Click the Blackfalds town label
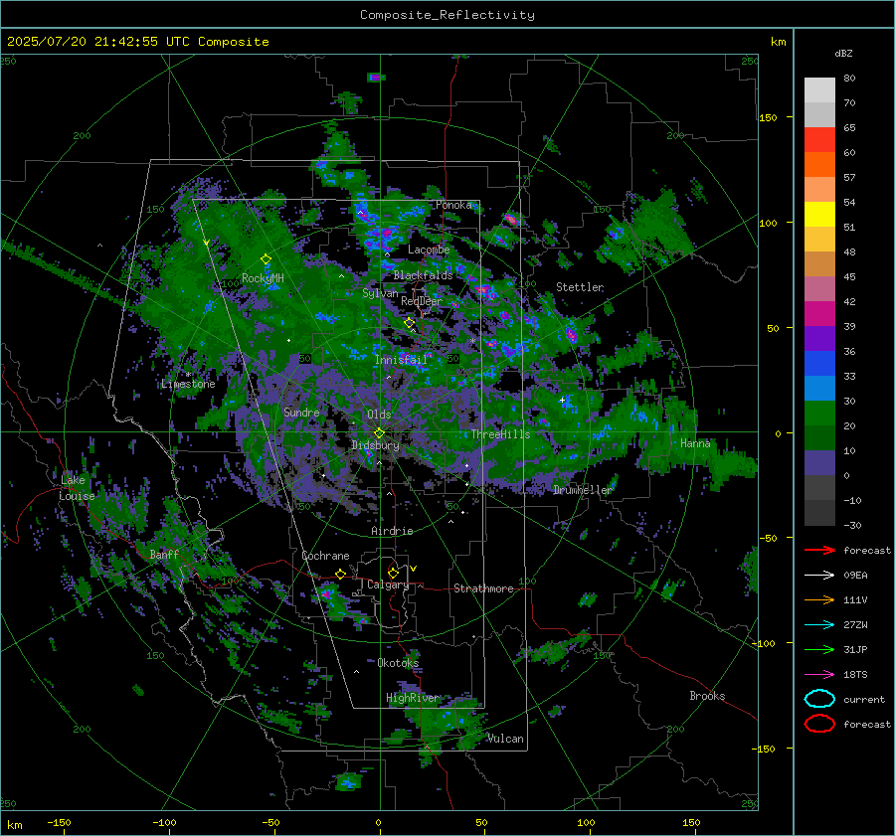Viewport: 895px width, 836px height. point(423,275)
